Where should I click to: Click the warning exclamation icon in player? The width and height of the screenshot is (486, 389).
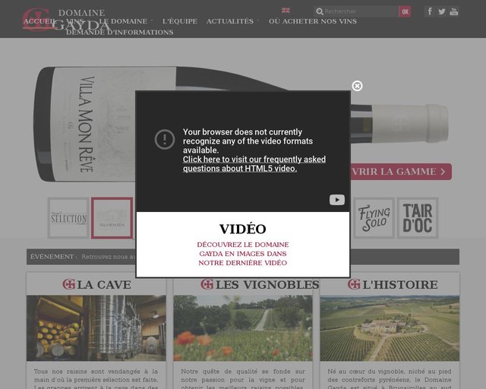point(165,139)
